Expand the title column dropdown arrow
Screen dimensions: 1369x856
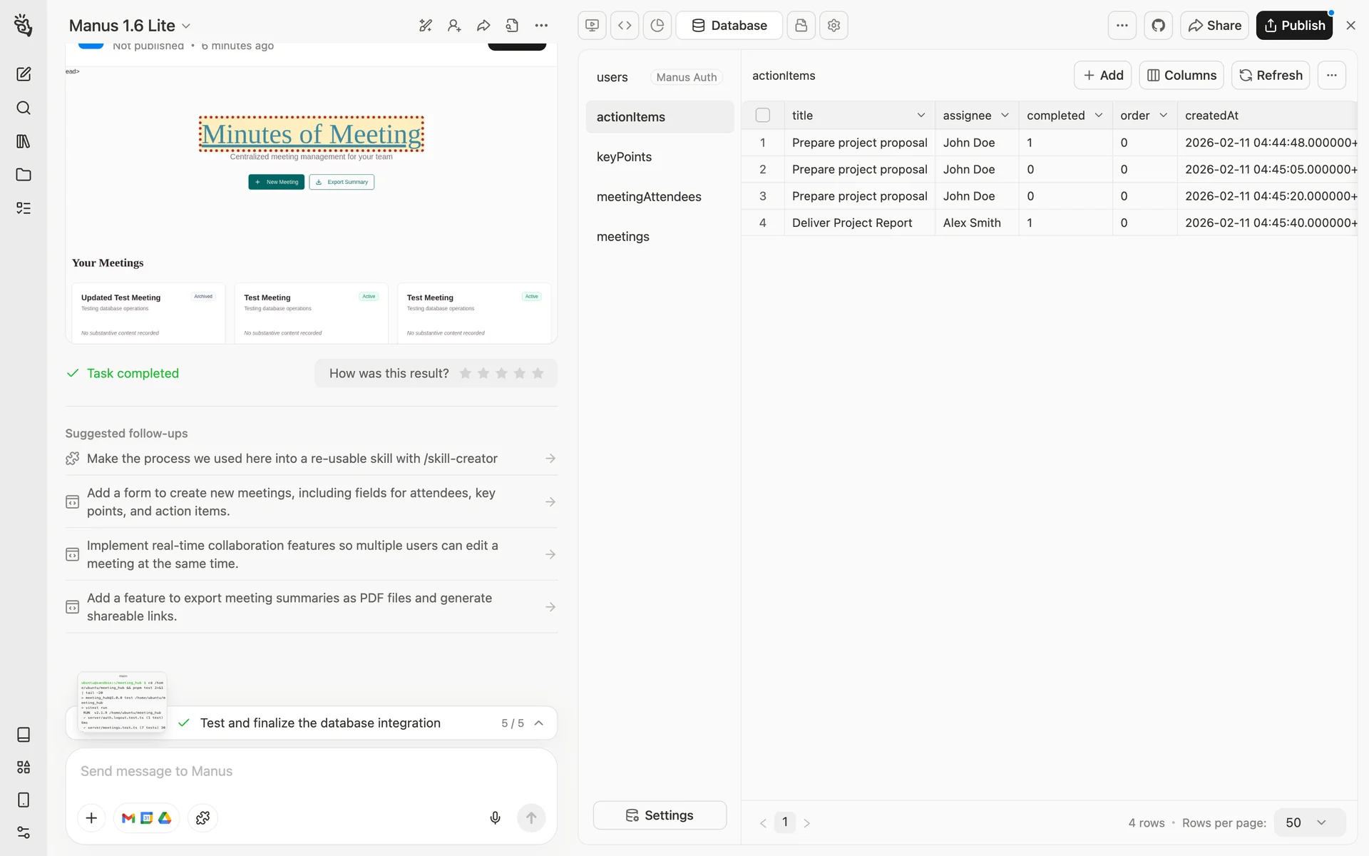click(x=921, y=115)
